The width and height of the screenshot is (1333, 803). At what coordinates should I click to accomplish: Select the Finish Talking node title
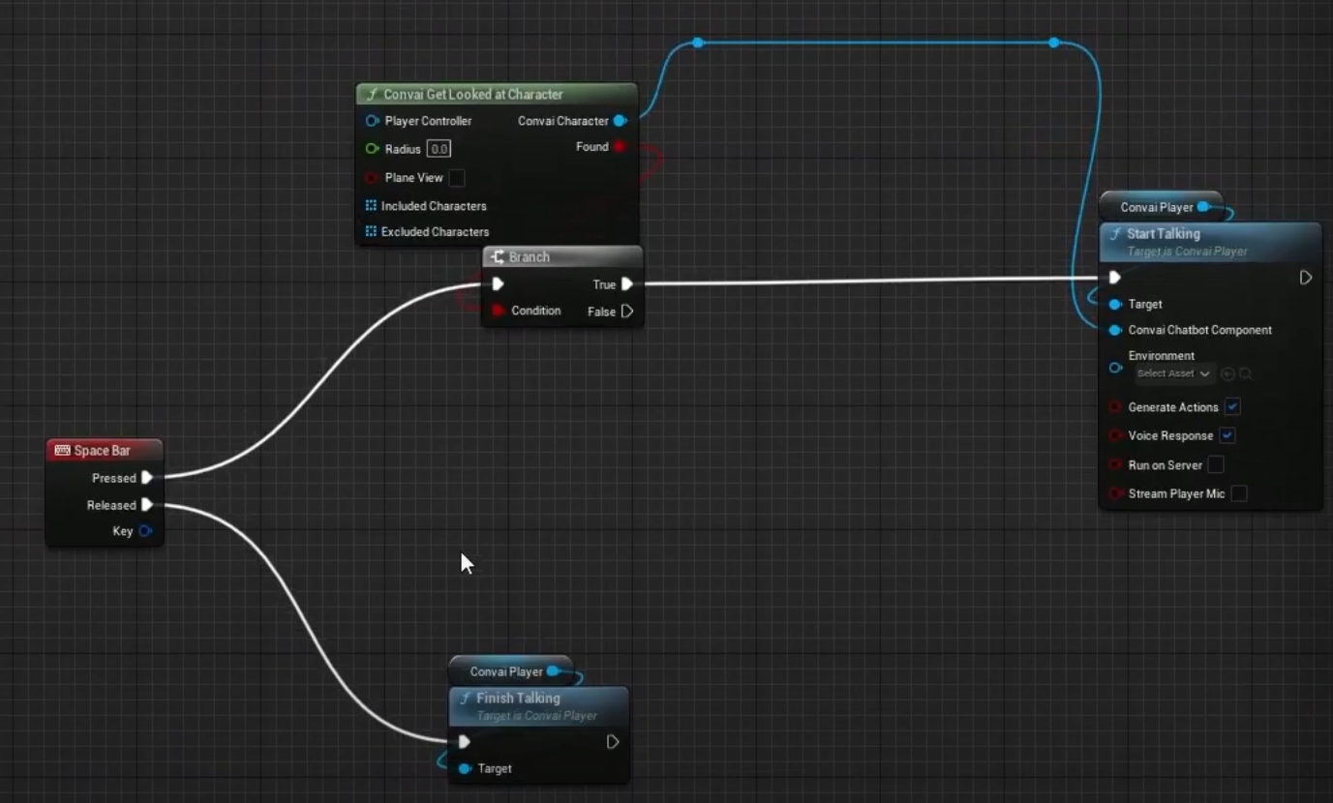518,699
